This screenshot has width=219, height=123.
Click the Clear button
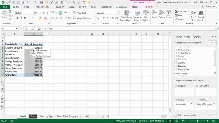pos(180,19)
